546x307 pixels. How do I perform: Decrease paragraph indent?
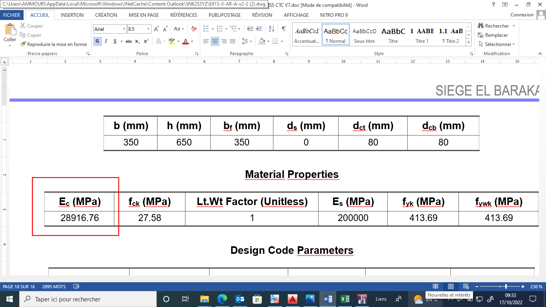(250, 29)
